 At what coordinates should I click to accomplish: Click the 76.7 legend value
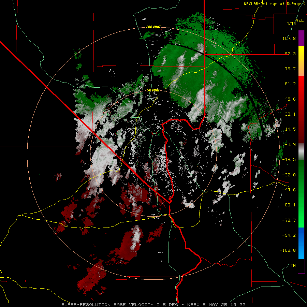pyautogui.click(x=290, y=69)
